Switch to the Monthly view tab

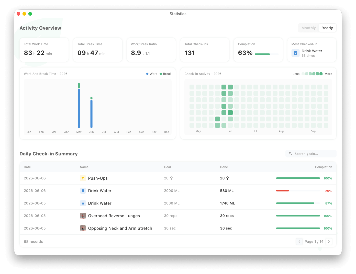(308, 28)
